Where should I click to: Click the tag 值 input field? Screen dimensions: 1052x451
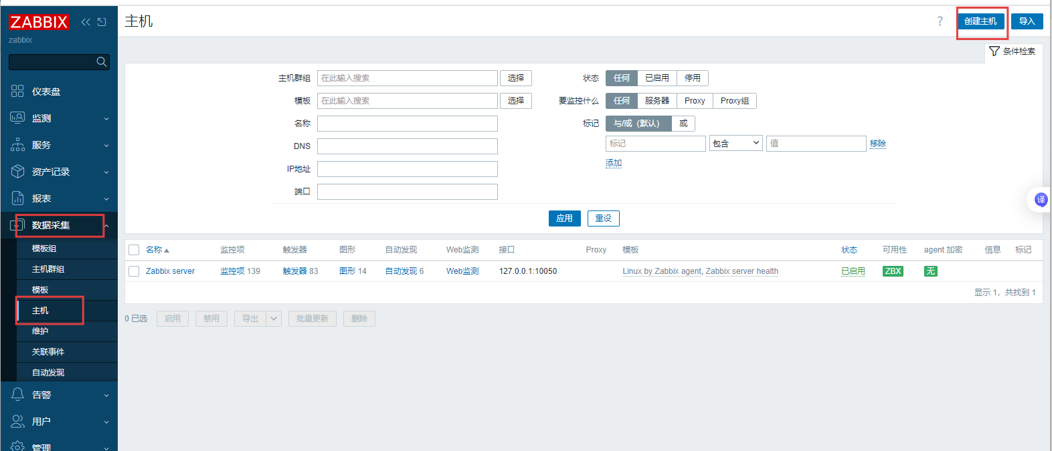point(816,144)
